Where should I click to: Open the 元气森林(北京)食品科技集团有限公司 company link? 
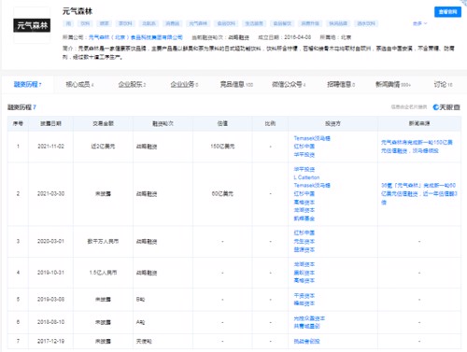pyautogui.click(x=135, y=37)
